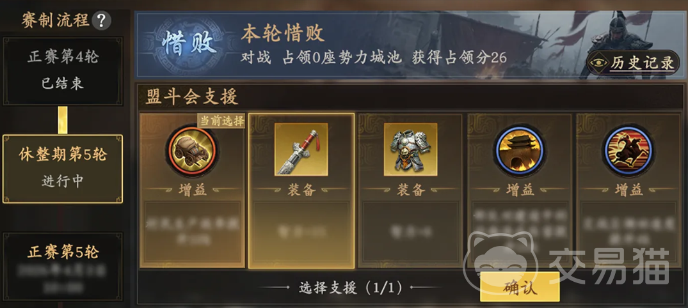Click the 当前选择 tag on first card
Screen dimensions: 688x308
pyautogui.click(x=221, y=121)
